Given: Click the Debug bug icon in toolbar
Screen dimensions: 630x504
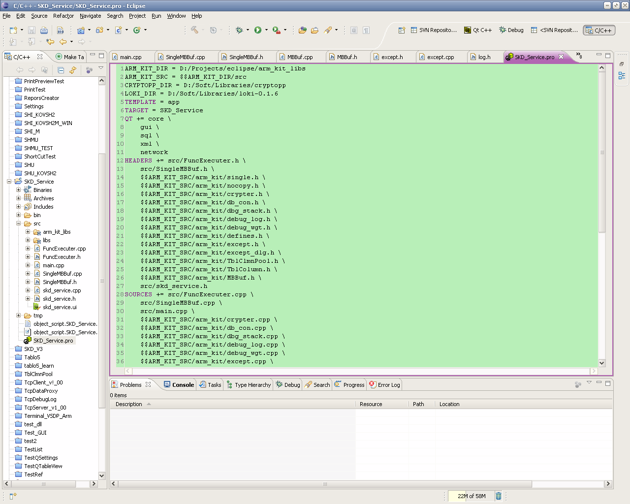Looking at the screenshot, I should coord(239,30).
